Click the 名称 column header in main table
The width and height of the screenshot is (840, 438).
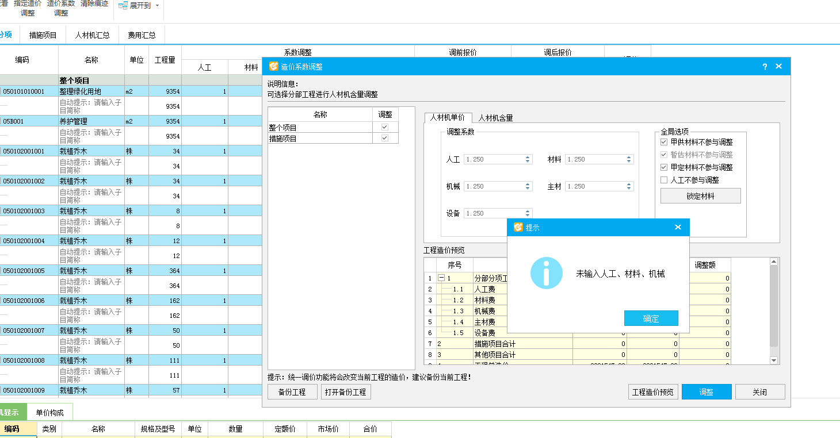coord(91,60)
